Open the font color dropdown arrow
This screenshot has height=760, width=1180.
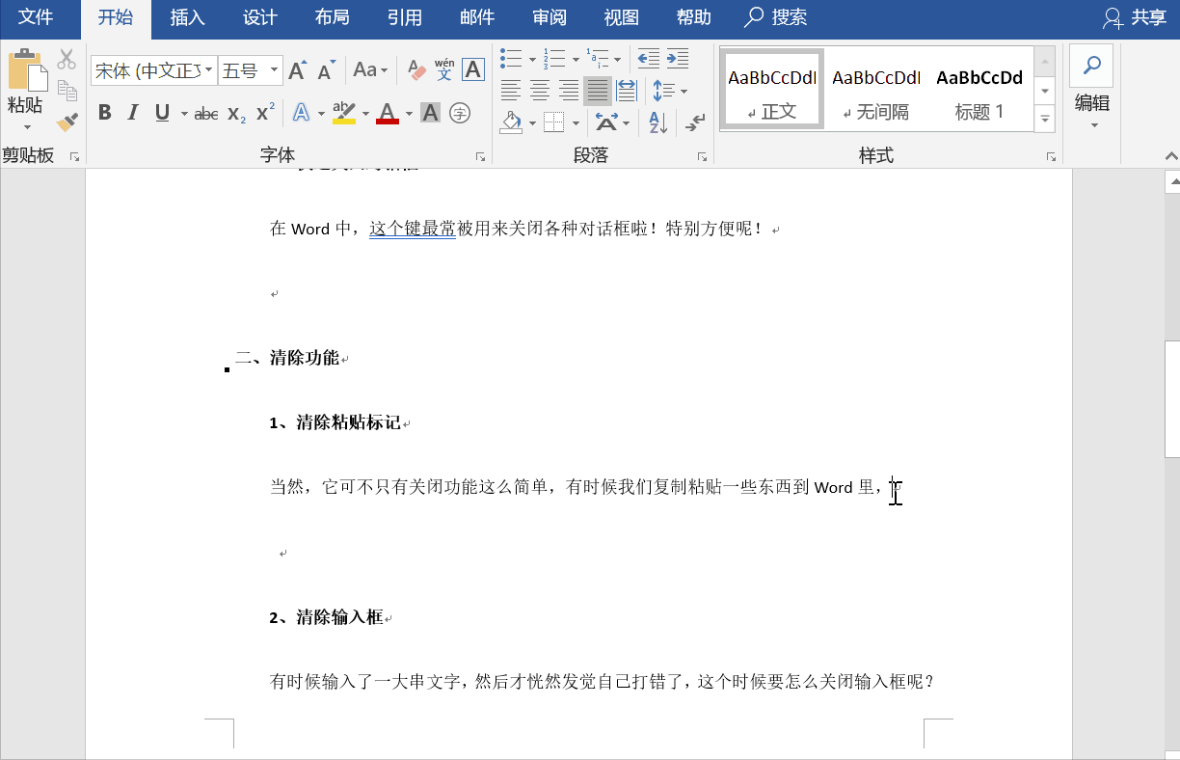409,114
